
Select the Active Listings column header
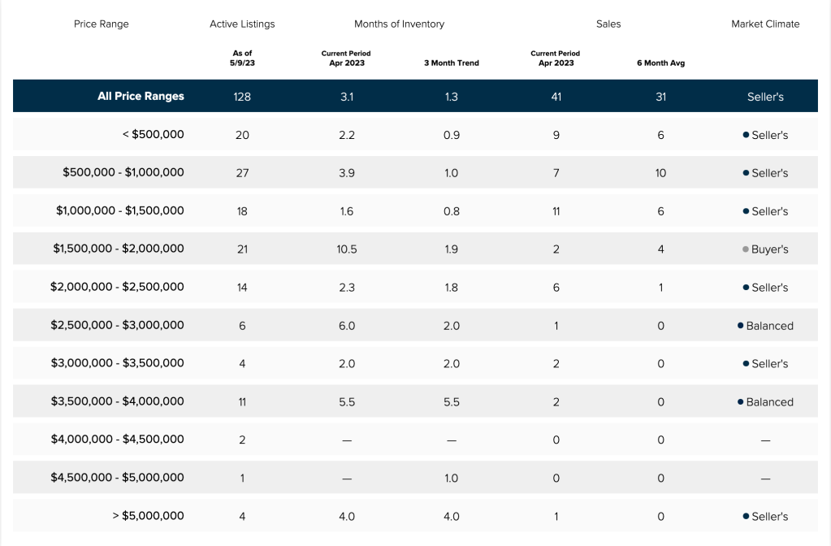(242, 24)
